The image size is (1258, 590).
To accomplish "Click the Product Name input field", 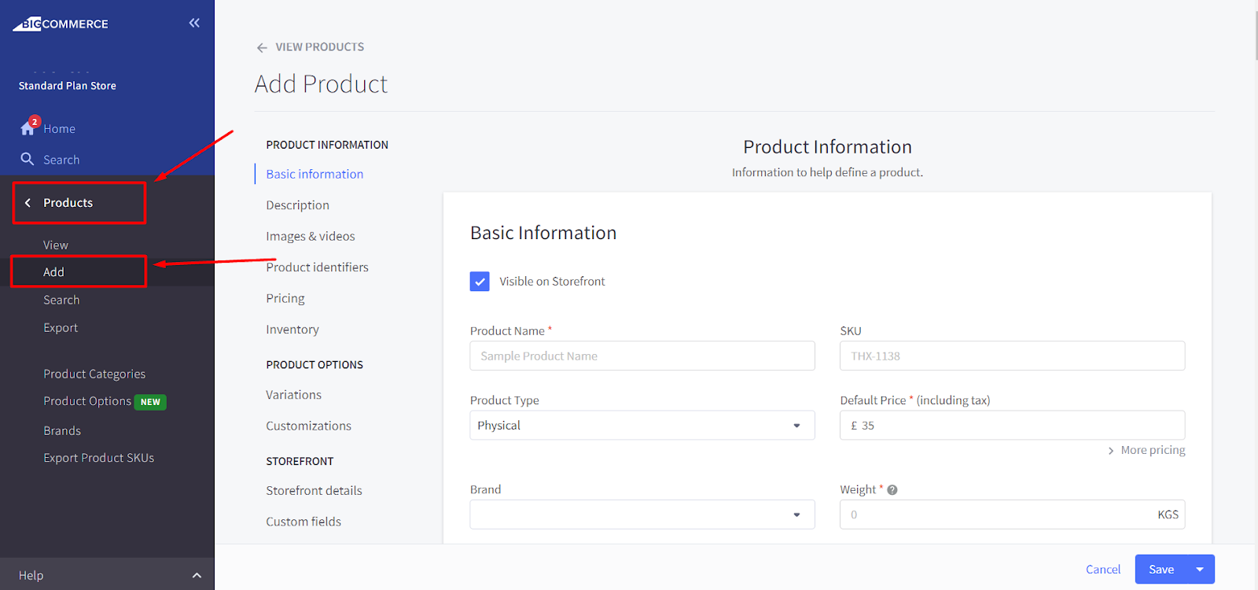I will click(642, 356).
